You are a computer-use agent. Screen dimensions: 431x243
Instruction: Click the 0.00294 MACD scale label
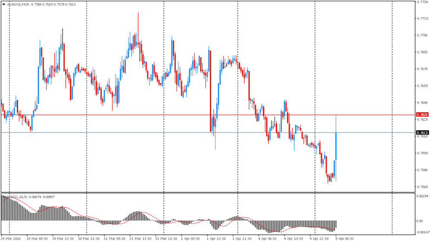pyautogui.click(x=422, y=197)
